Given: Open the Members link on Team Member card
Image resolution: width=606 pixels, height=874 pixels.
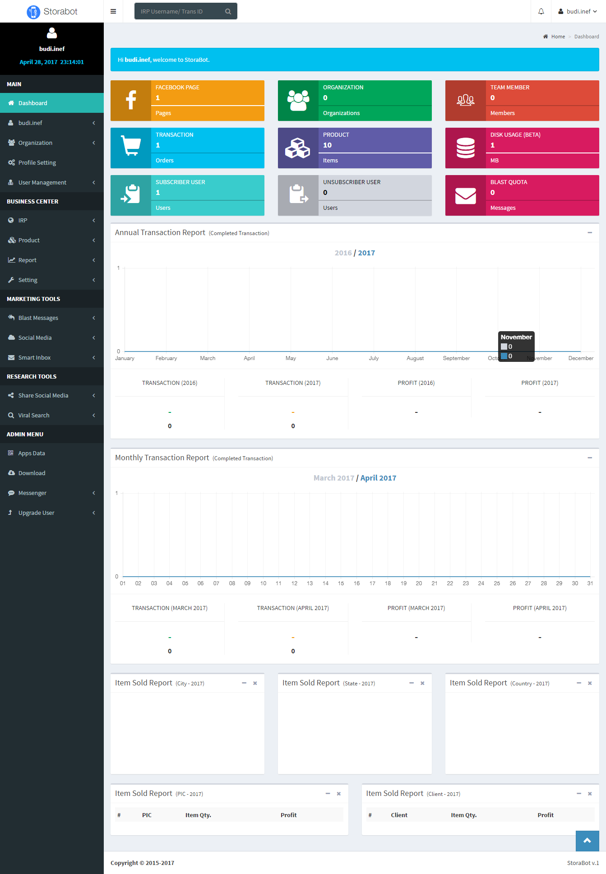Looking at the screenshot, I should [503, 113].
